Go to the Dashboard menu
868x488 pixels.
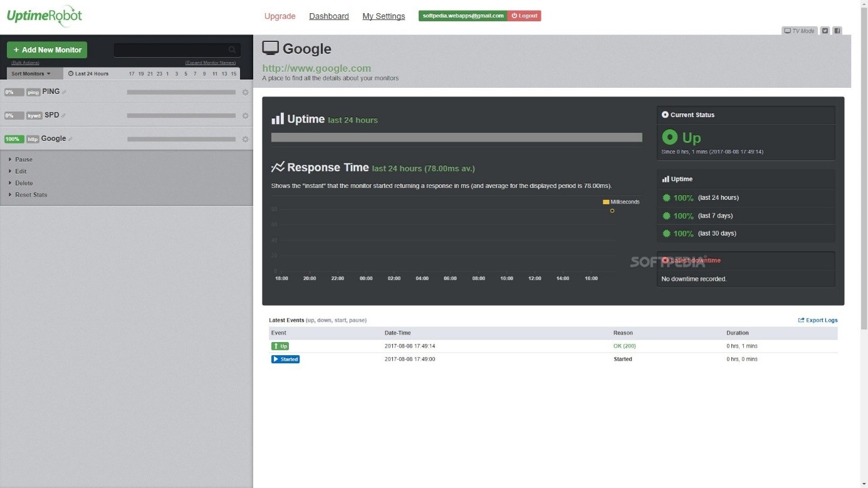pos(329,16)
